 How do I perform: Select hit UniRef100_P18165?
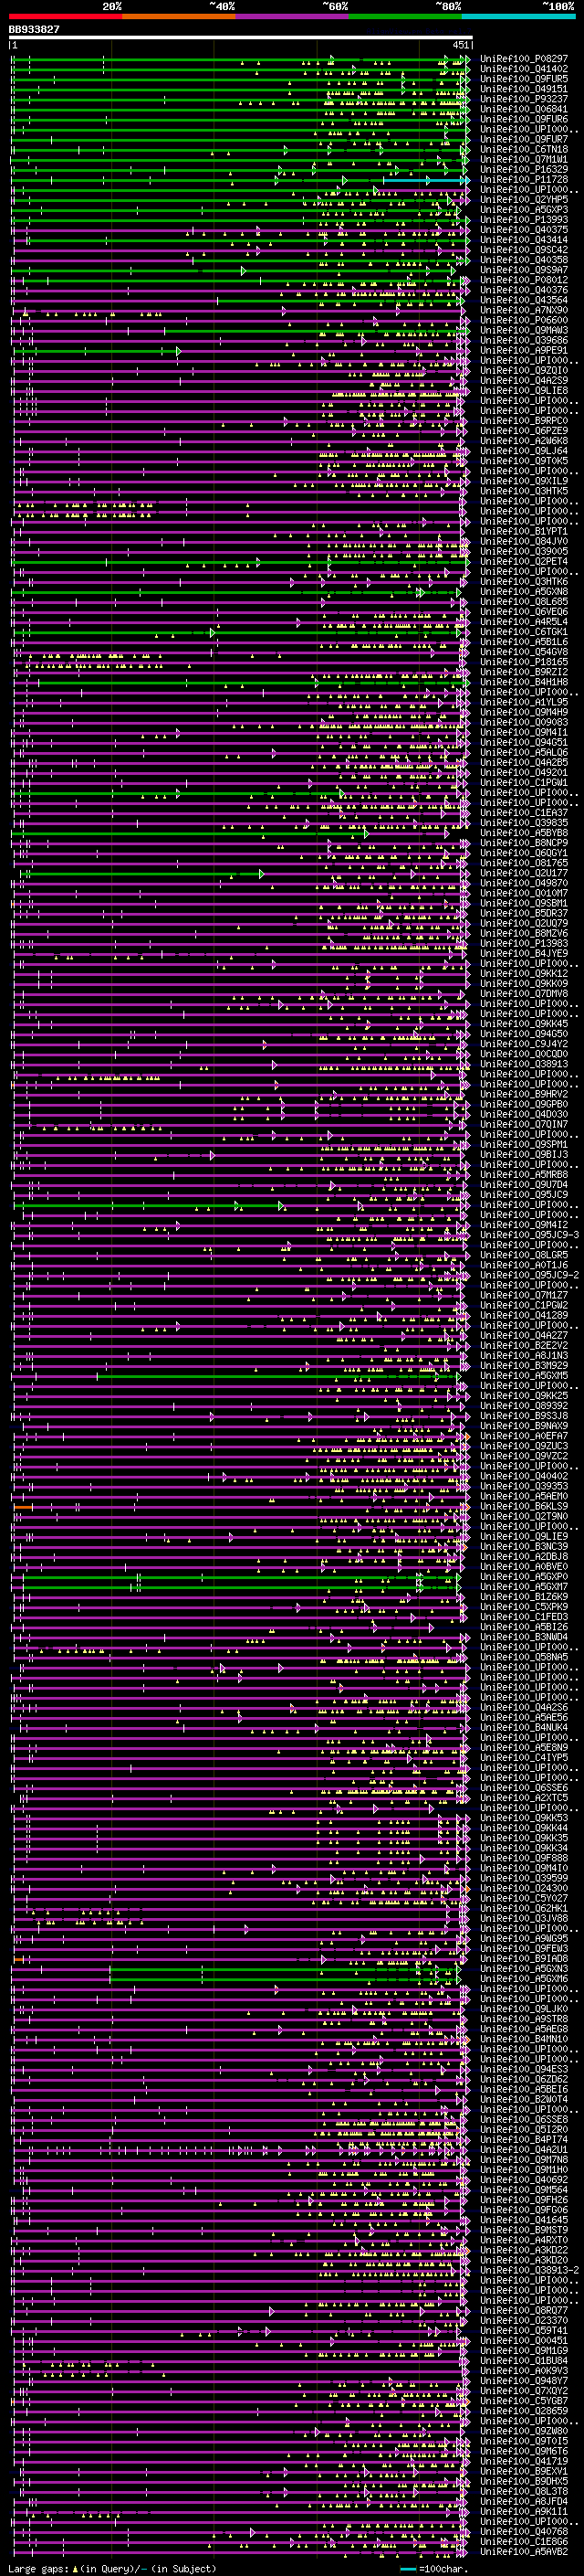(523, 662)
